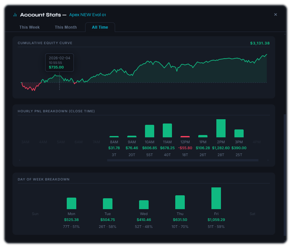Switch to the This Week tab
Screen dimensions: 290x248
coord(29,27)
